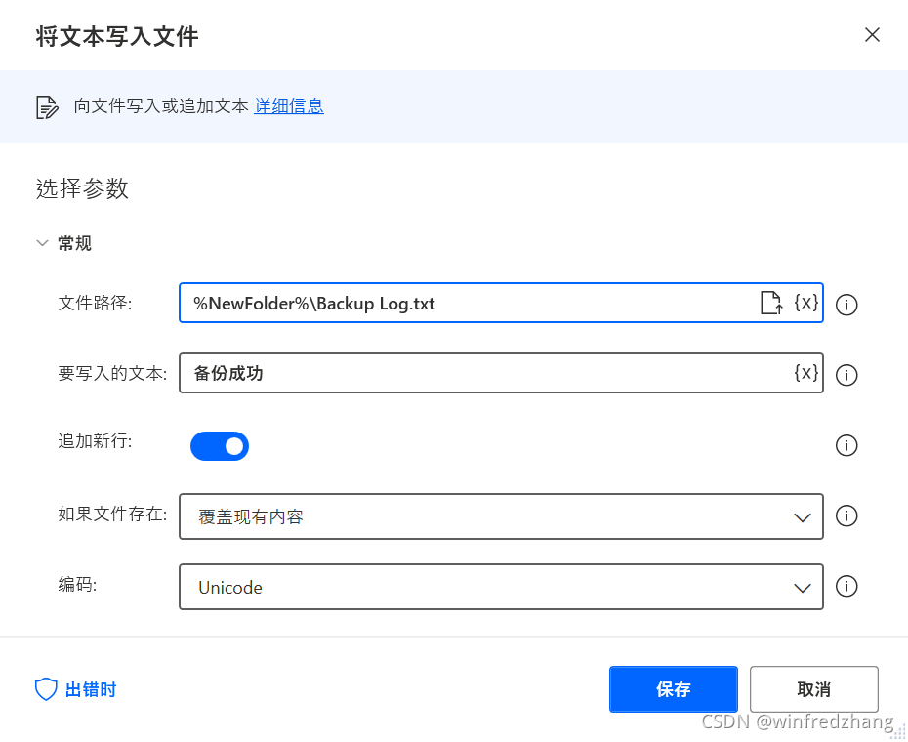The image size is (908, 742).
Task: Close the 将文本写入文件 dialog
Action: [872, 35]
